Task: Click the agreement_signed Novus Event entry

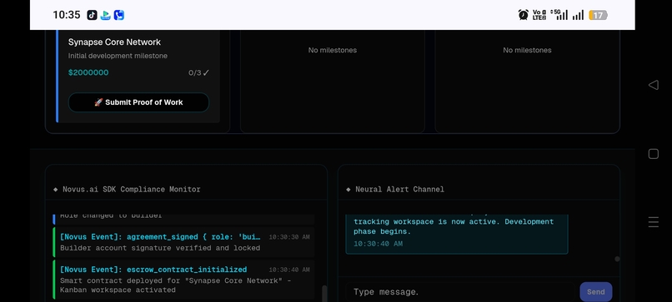Action: tap(183, 242)
